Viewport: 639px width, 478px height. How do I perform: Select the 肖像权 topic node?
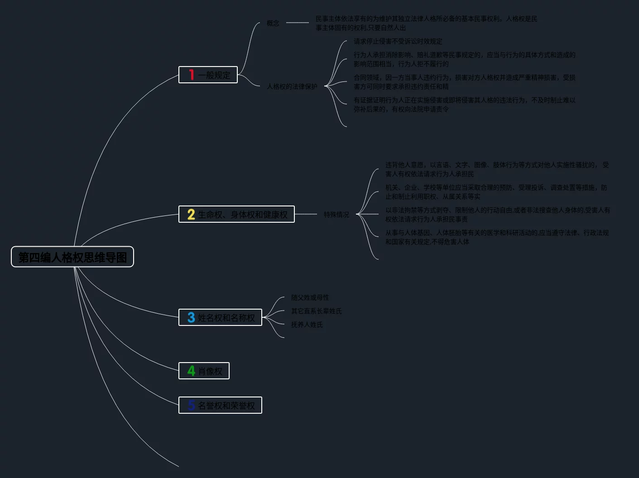tap(211, 371)
